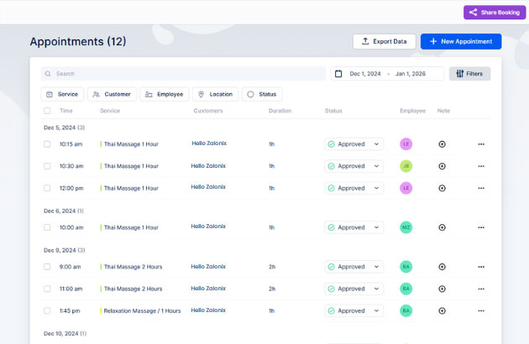
Task: Open more options for 10:15 am appointment
Action: (x=481, y=144)
